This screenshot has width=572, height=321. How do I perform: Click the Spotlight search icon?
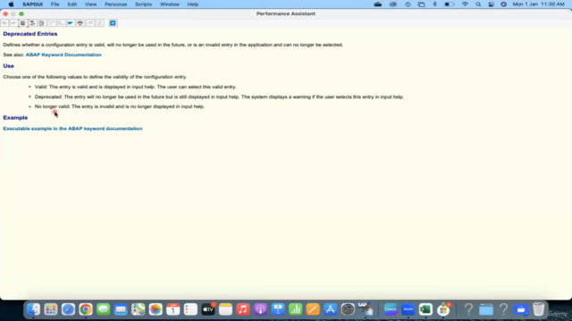point(478,4)
